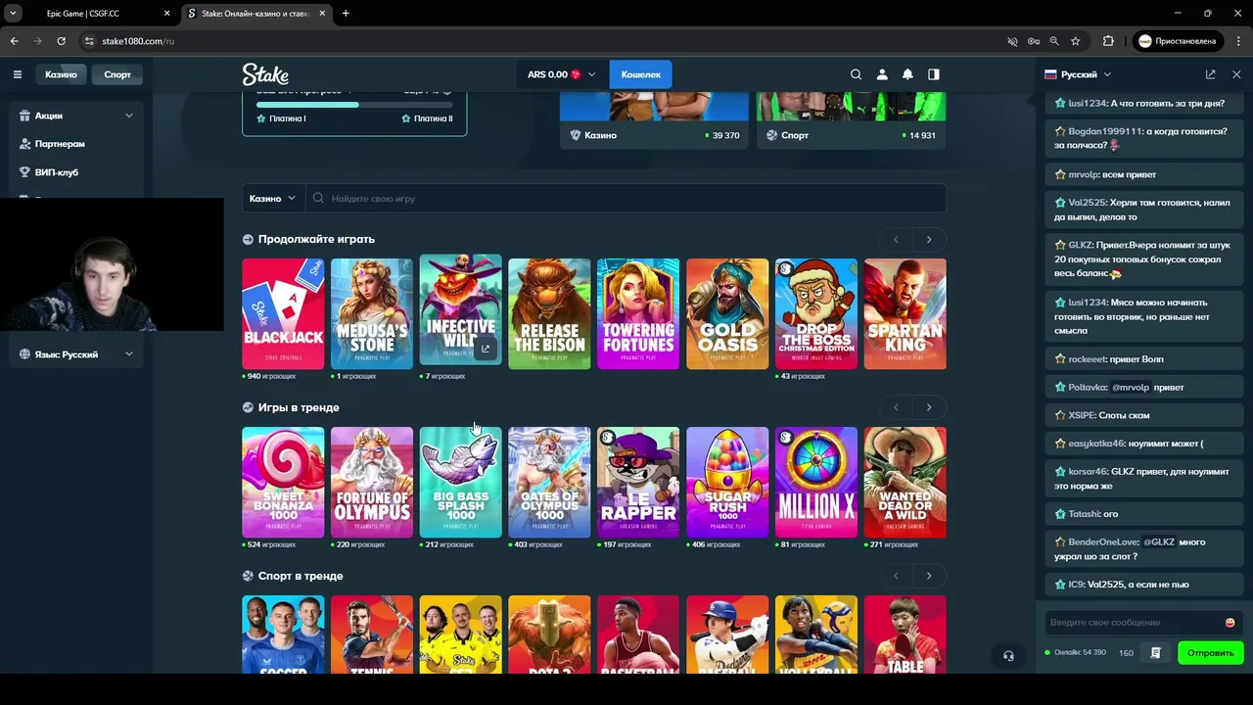Open the ARS 0.00 balance dropdown
Screen dimensions: 1253x705
click(x=562, y=74)
